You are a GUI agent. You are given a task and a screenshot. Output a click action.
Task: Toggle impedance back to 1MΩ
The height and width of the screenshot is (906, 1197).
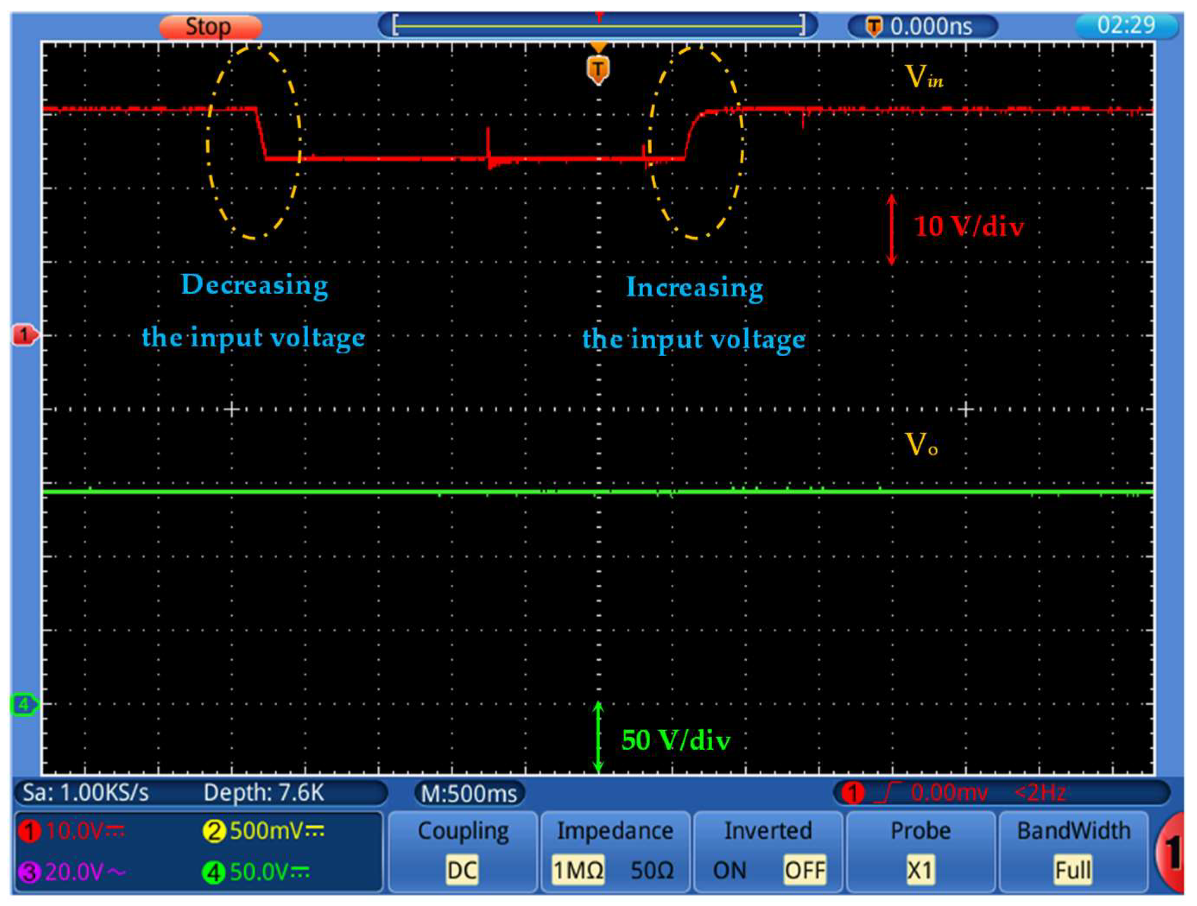tap(578, 870)
